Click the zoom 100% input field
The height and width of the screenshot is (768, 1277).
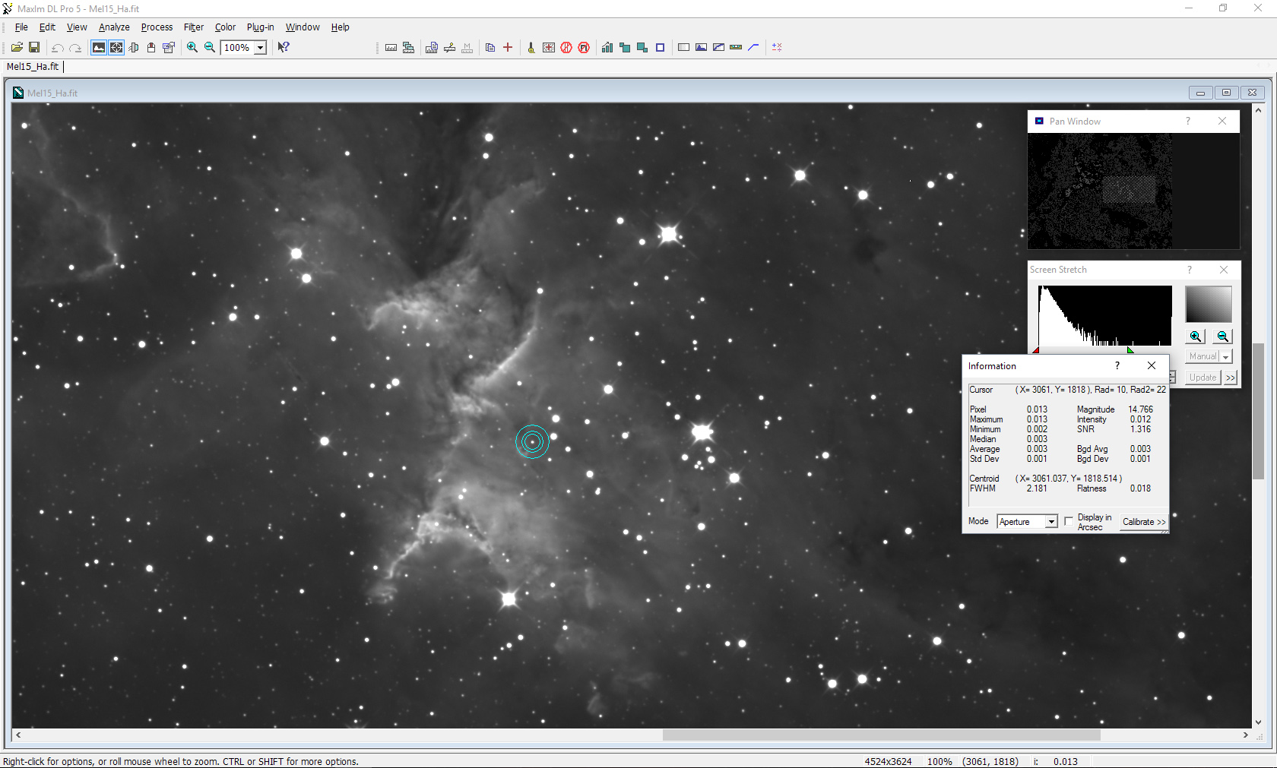237,48
